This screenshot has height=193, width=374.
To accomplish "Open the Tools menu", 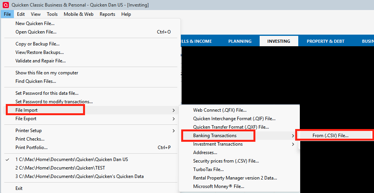I will click(x=52, y=14).
